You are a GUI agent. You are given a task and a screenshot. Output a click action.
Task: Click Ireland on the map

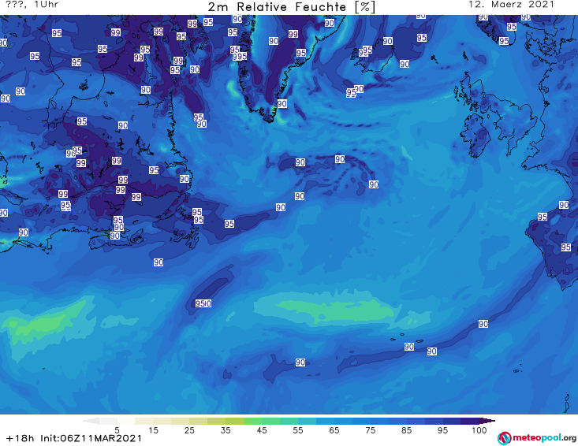pyautogui.click(x=475, y=136)
